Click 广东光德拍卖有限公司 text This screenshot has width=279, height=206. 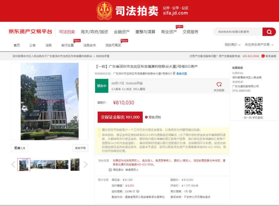(x=246, y=86)
